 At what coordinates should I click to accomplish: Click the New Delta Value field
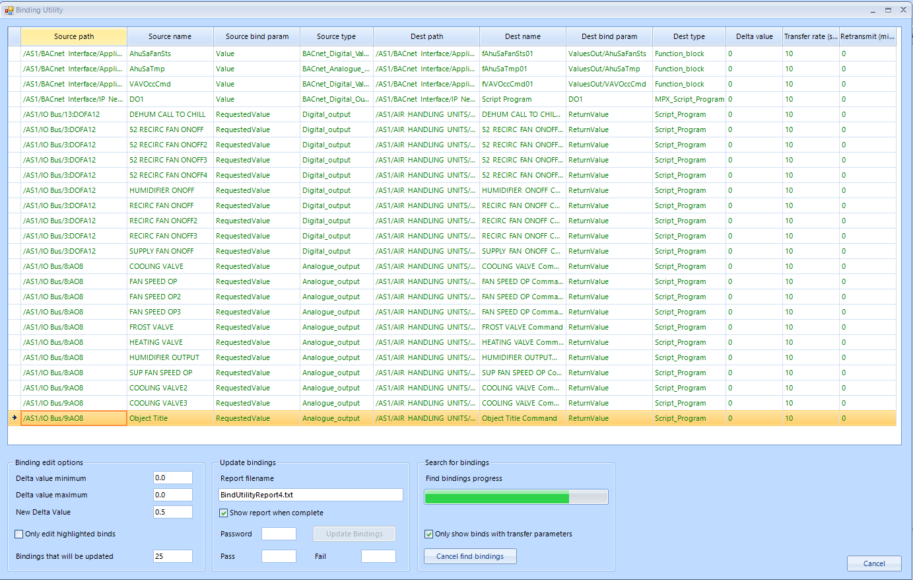(172, 512)
